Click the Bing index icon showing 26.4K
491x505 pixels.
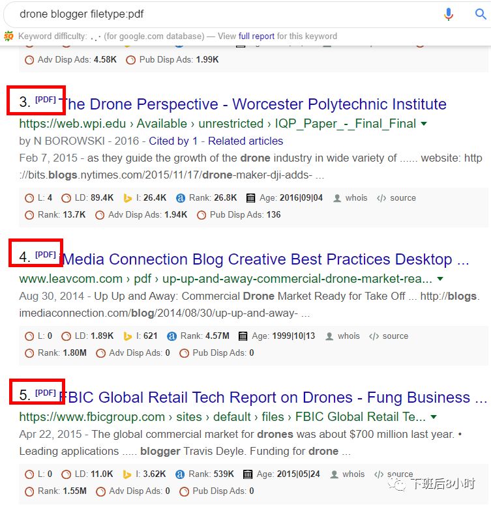(x=128, y=198)
